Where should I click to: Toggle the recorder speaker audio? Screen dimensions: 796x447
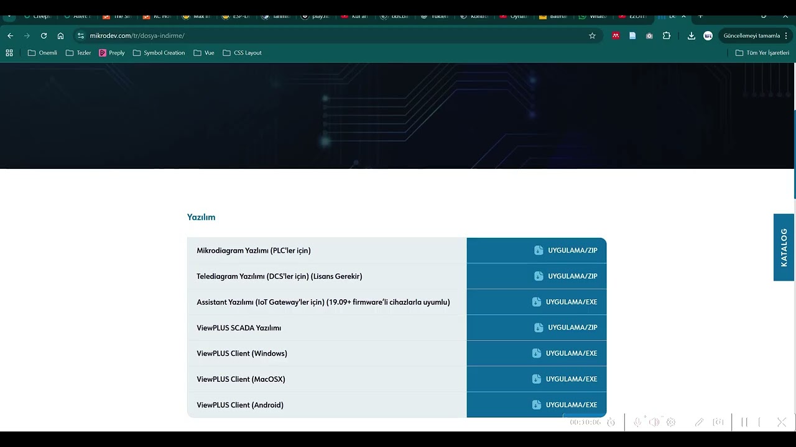point(654,422)
